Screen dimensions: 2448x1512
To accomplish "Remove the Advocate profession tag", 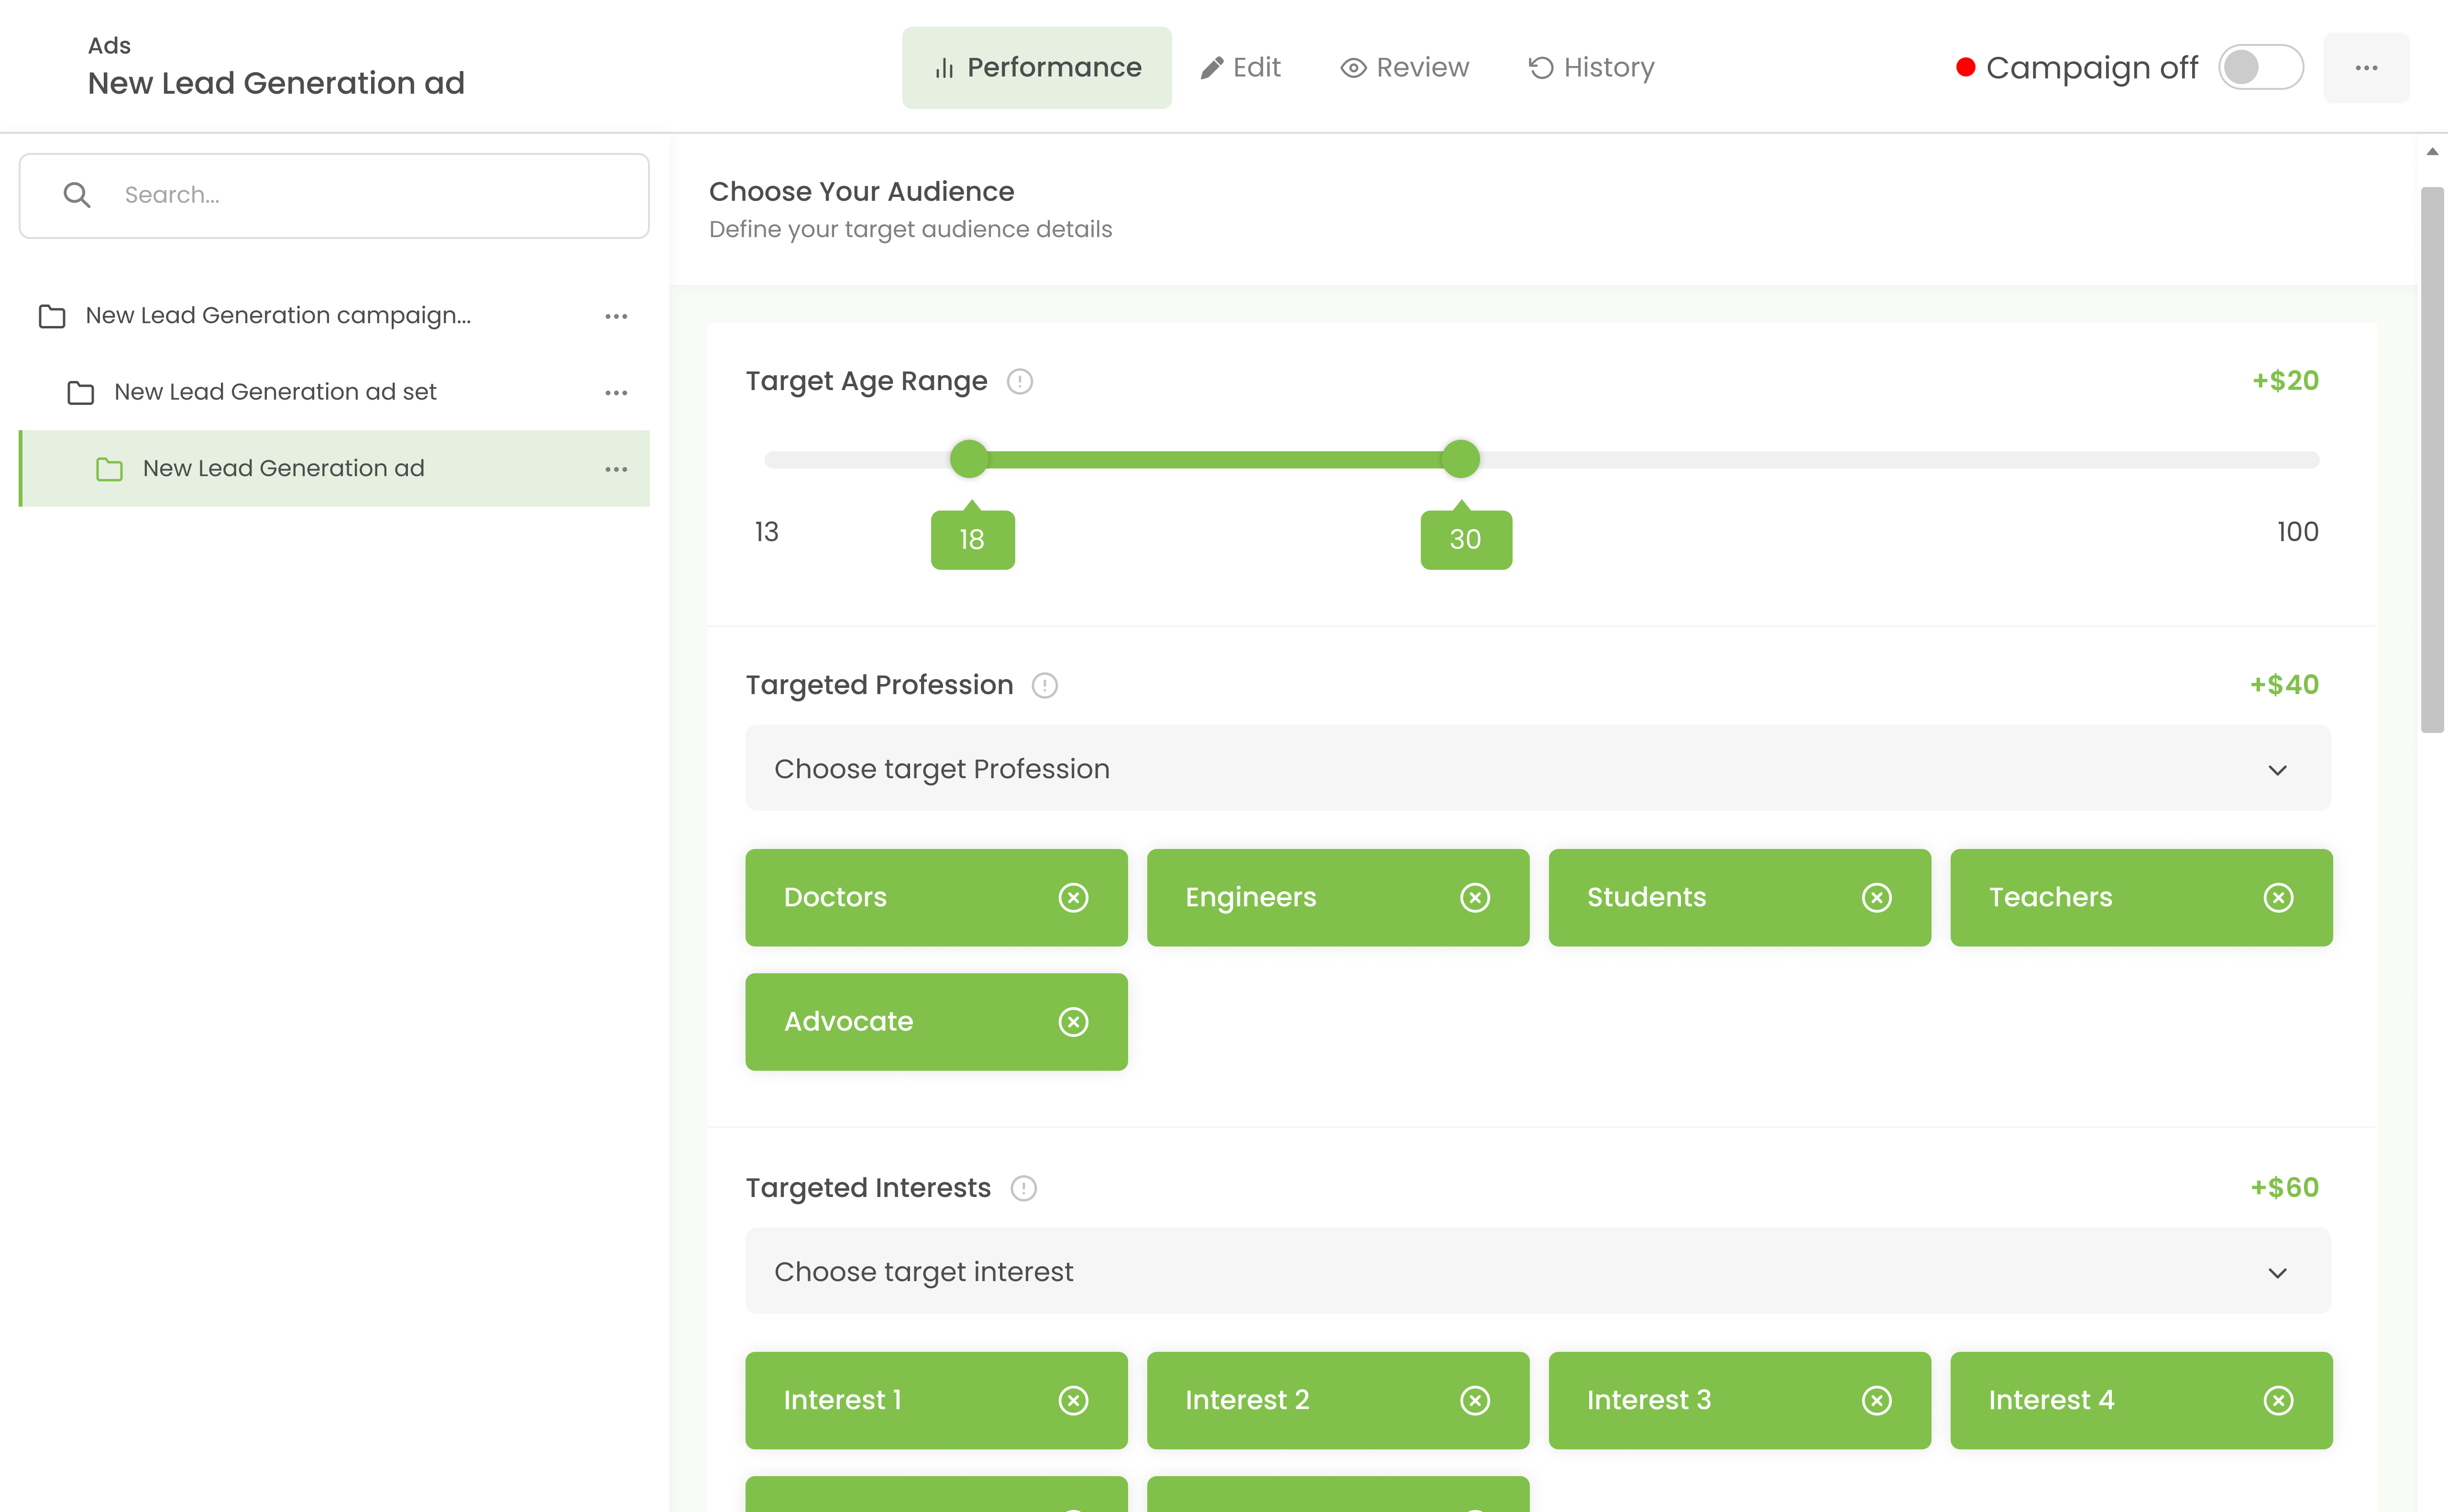I will (1074, 1021).
